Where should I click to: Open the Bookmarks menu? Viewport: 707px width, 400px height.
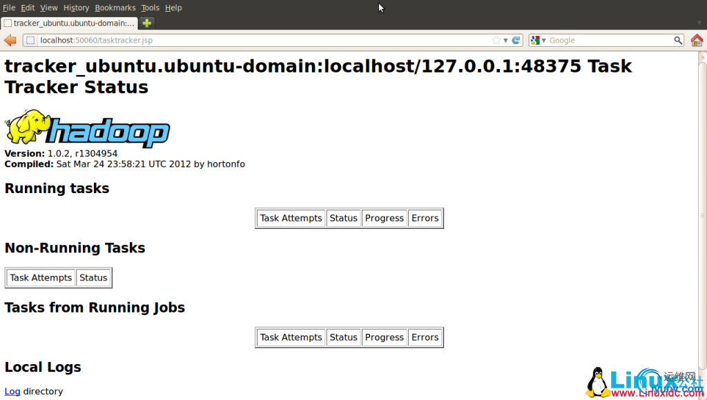click(115, 8)
